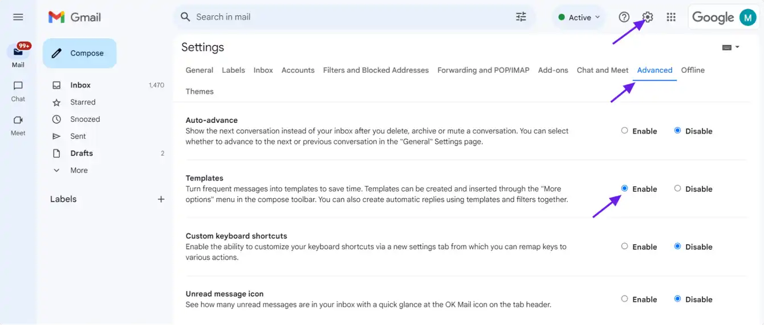Disable Custom keyboard shortcuts
764x325 pixels.
(677, 246)
